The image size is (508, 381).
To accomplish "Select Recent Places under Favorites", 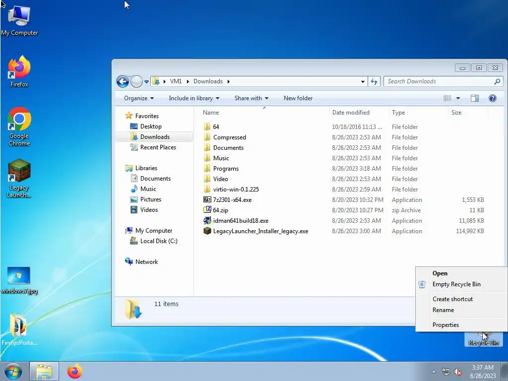I will tap(153, 147).
